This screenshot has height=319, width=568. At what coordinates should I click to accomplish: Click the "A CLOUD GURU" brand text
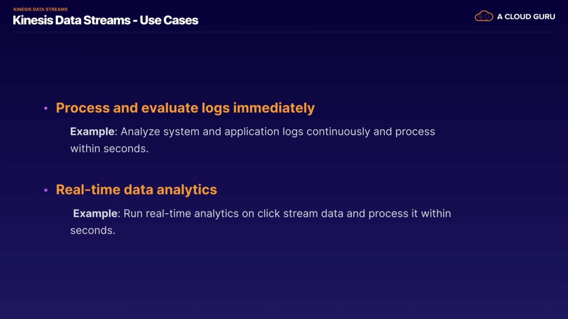pos(526,17)
